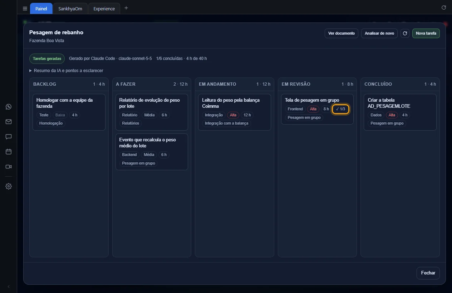The height and width of the screenshot is (293, 452).
Task: Open the card Homologar com a equipe da fazenda
Action: pyautogui.click(x=69, y=112)
